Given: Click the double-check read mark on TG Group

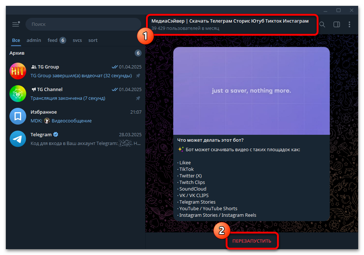Looking at the screenshot, I should point(115,67).
